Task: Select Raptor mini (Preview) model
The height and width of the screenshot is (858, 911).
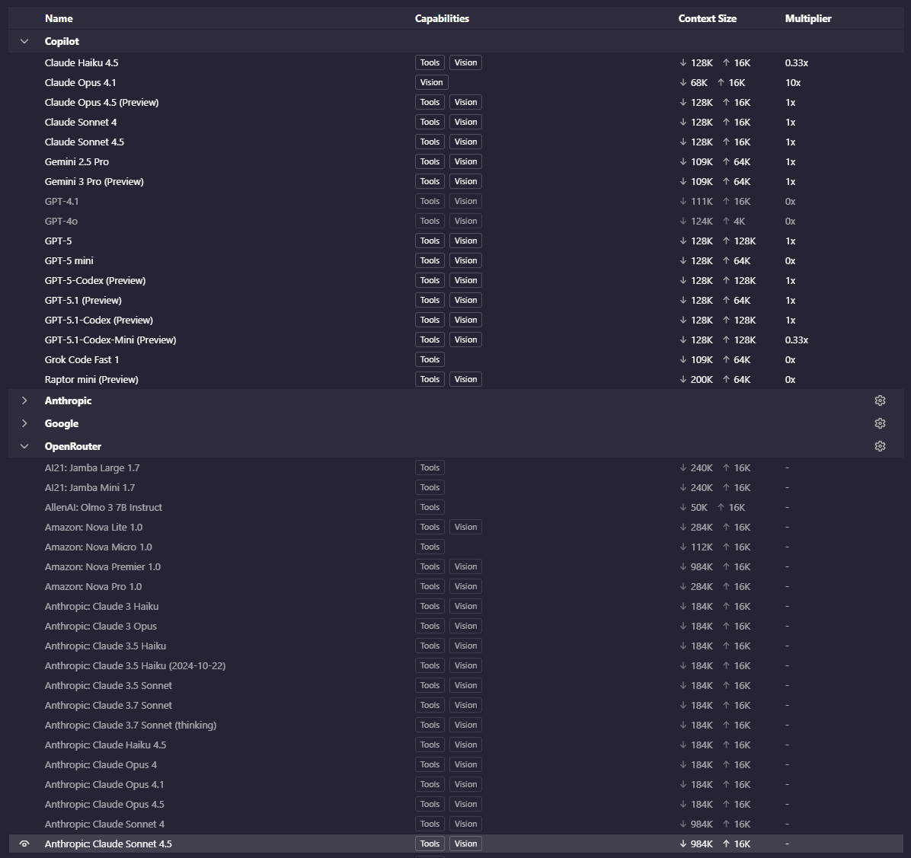Action: point(456,379)
